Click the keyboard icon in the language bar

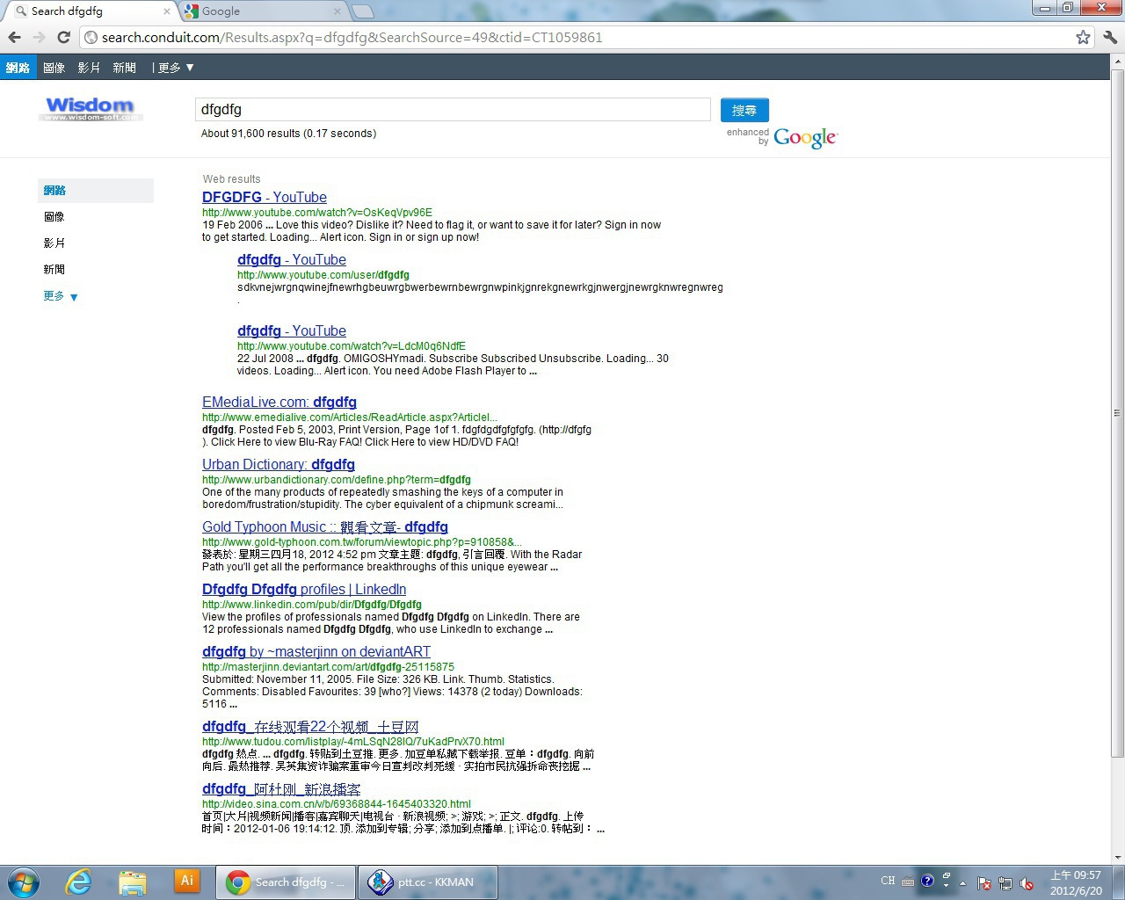click(908, 882)
